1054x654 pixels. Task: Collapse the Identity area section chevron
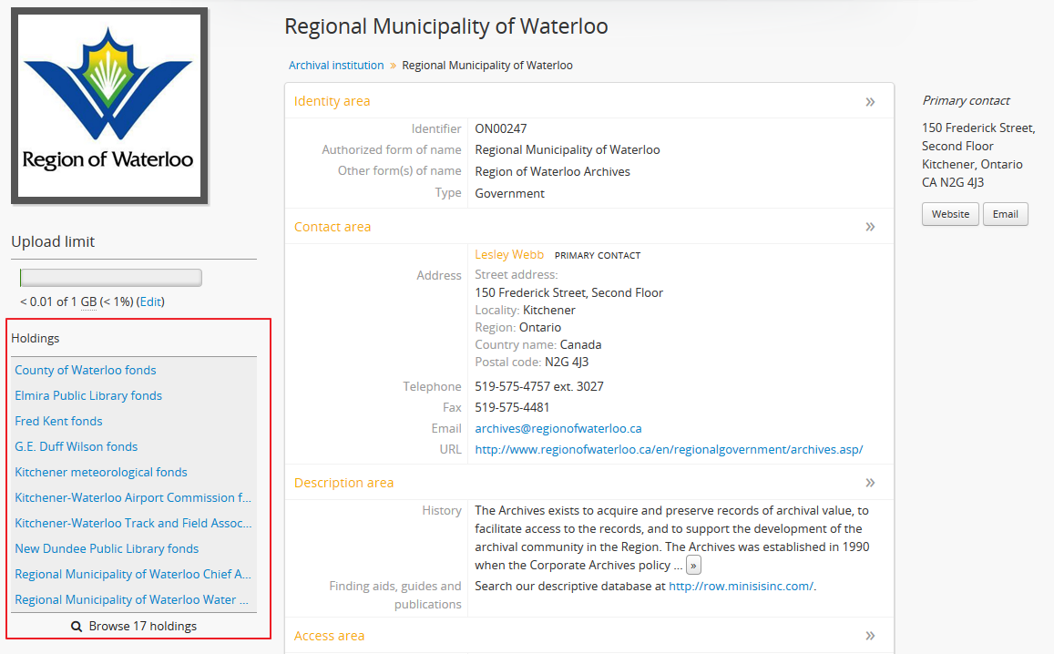tap(870, 101)
